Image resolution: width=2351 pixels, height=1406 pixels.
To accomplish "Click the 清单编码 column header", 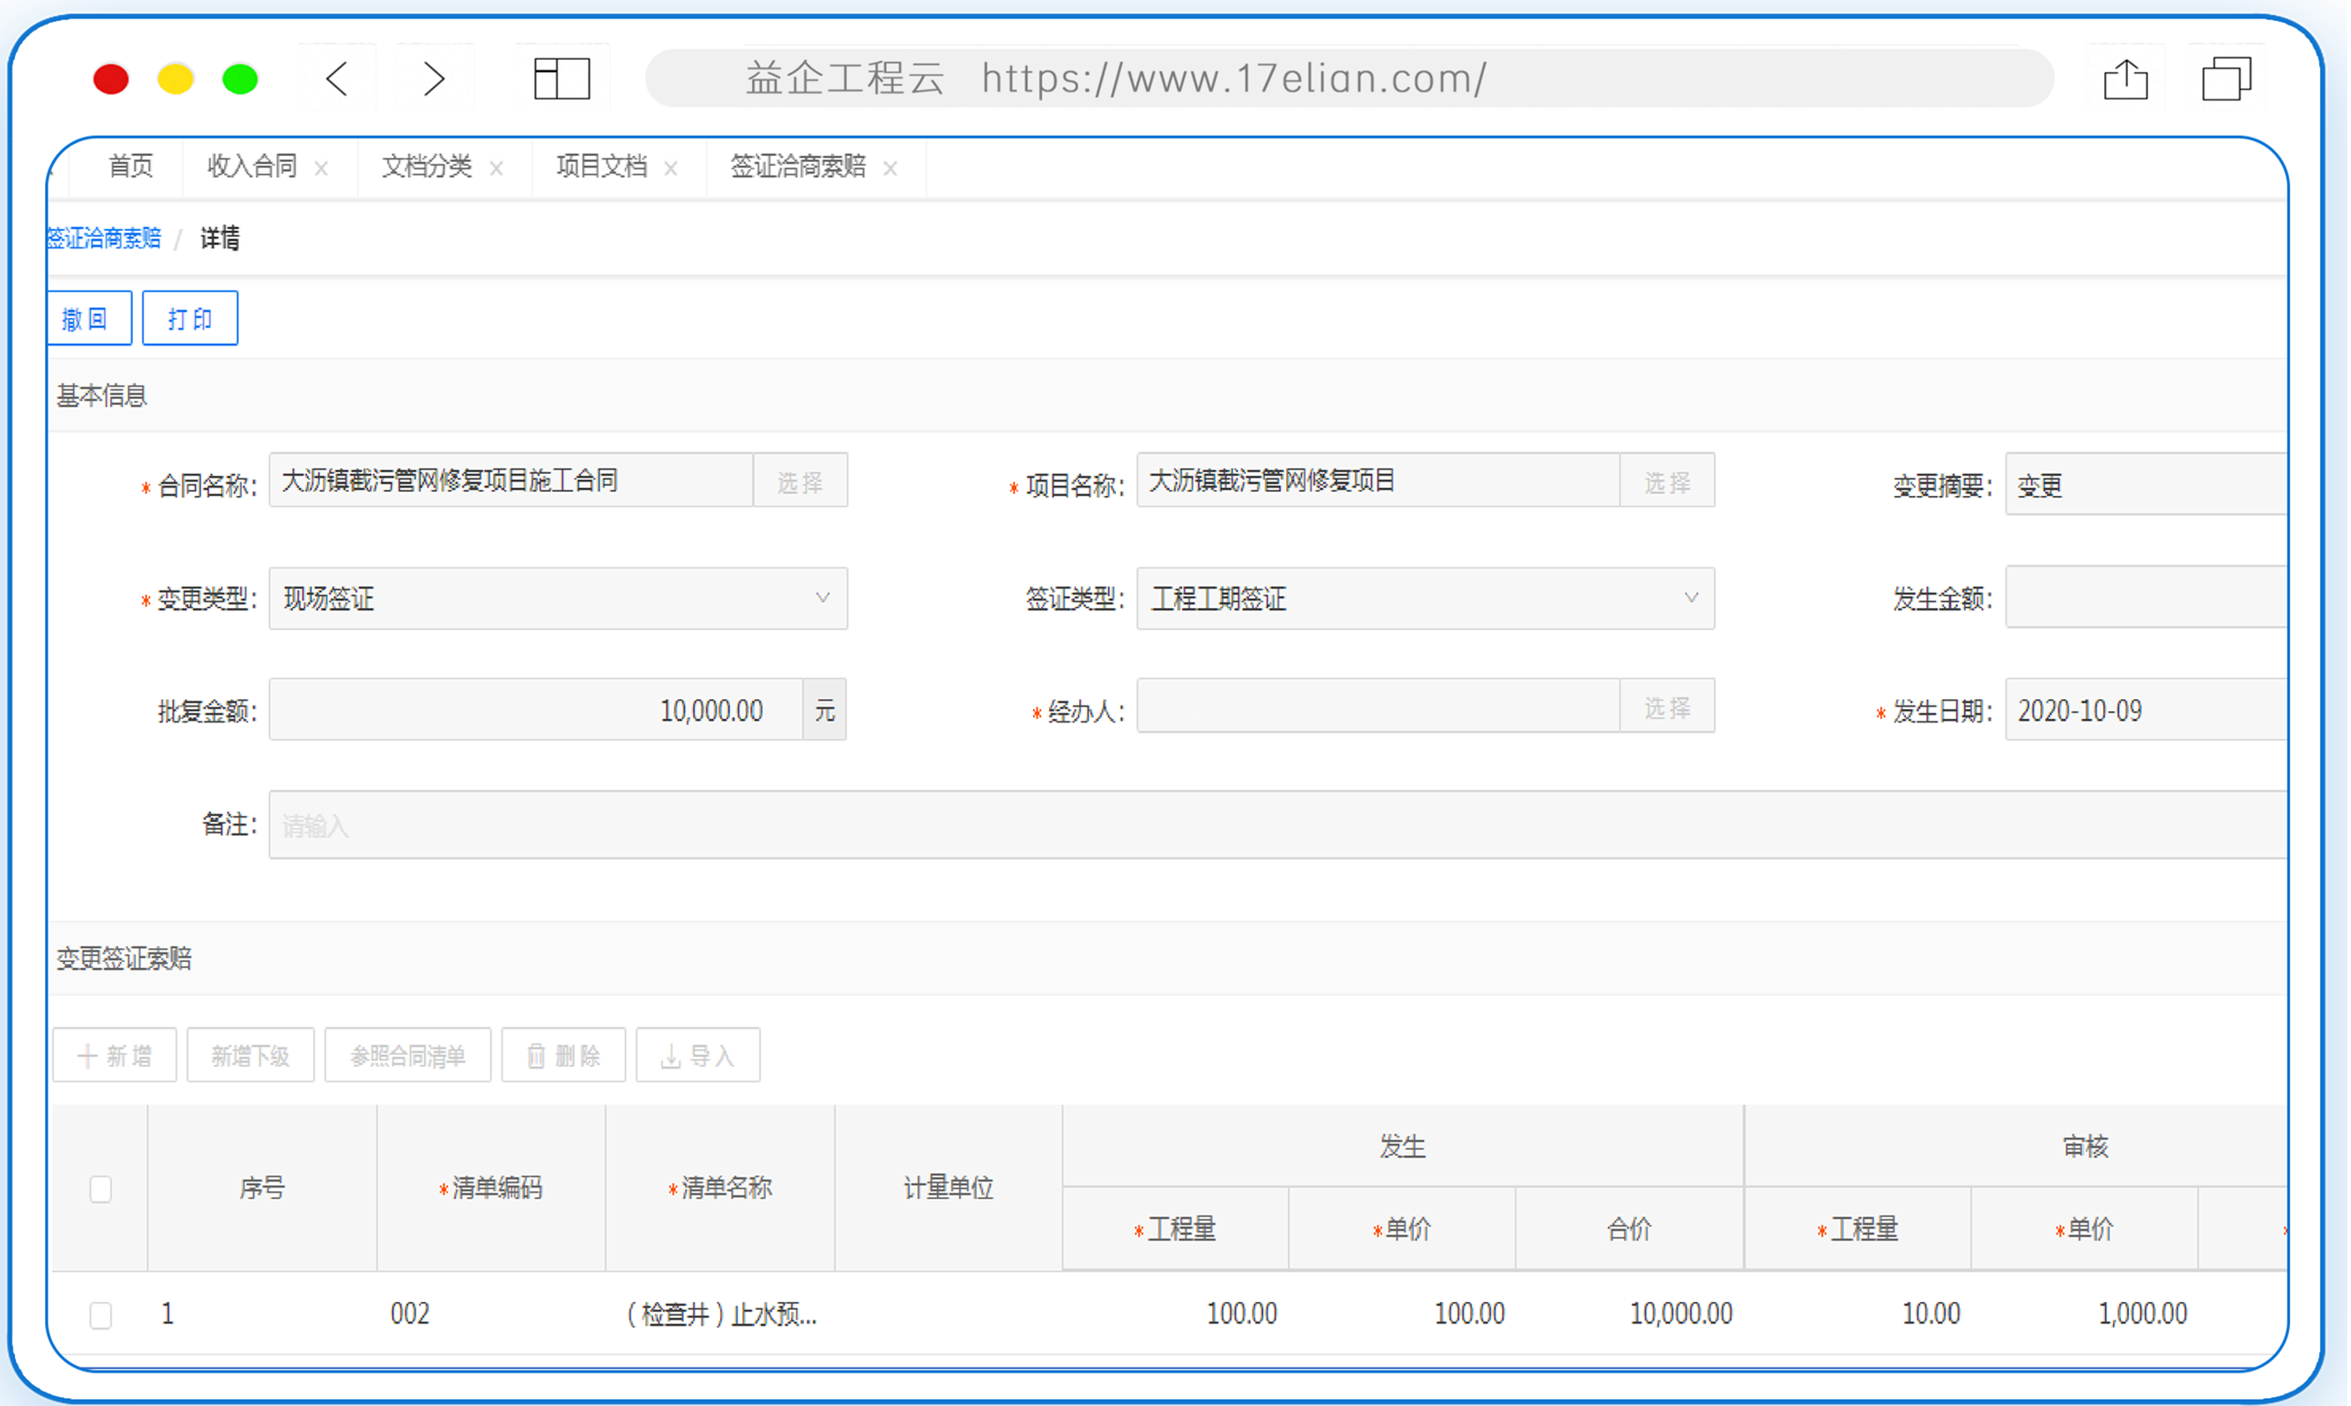I will pyautogui.click(x=491, y=1188).
